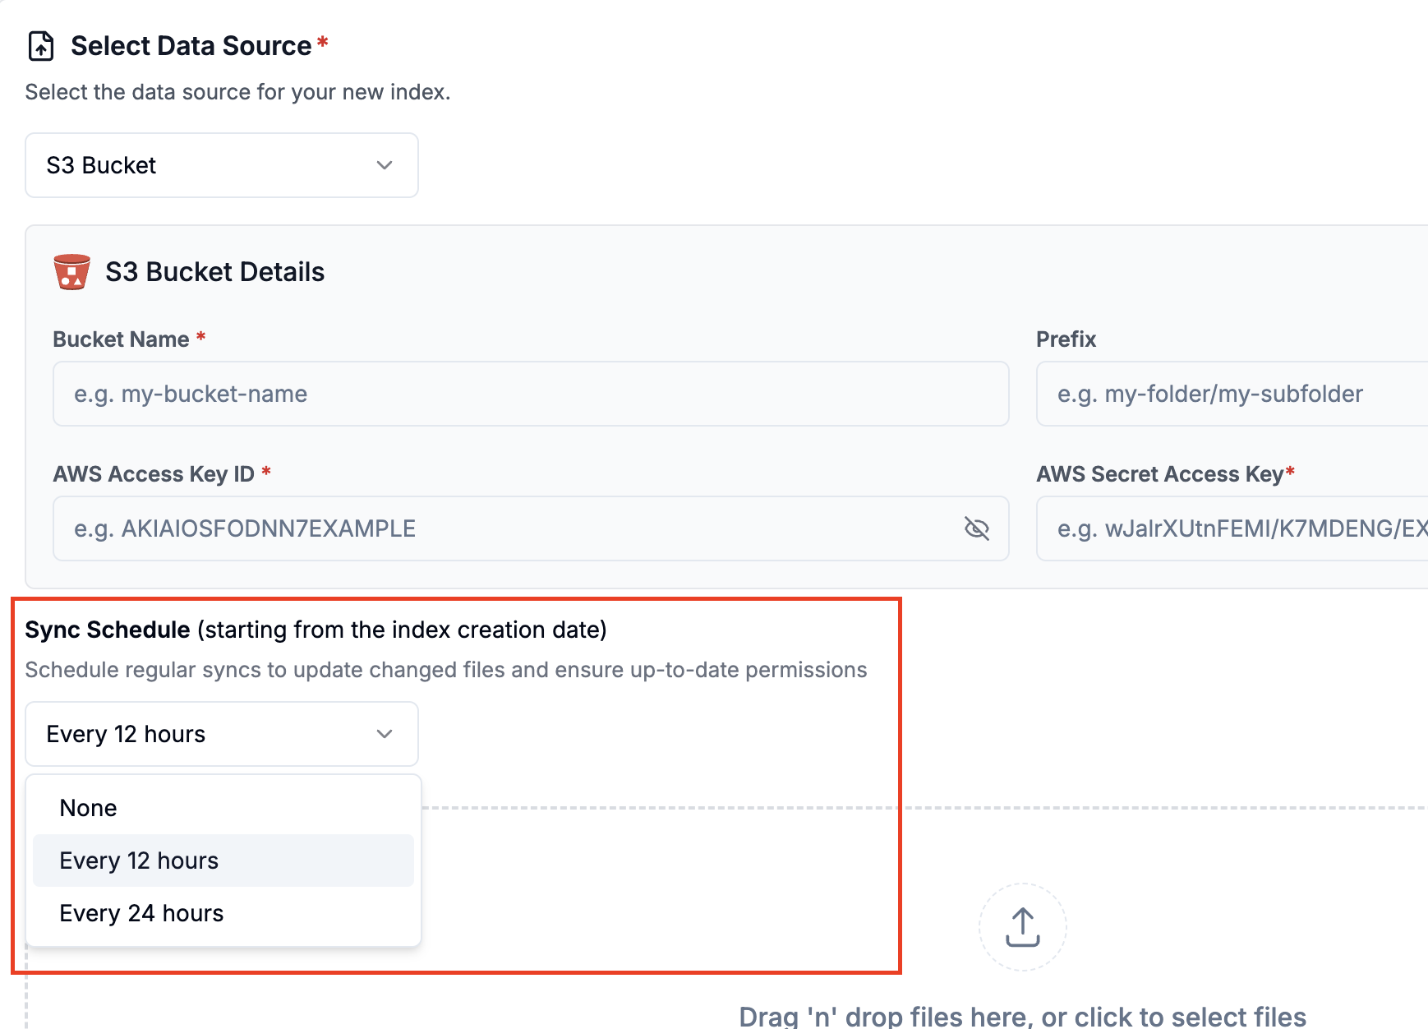Open the S3 Bucket data source dropdown
Viewport: 1428px width, 1029px height.
pos(220,165)
